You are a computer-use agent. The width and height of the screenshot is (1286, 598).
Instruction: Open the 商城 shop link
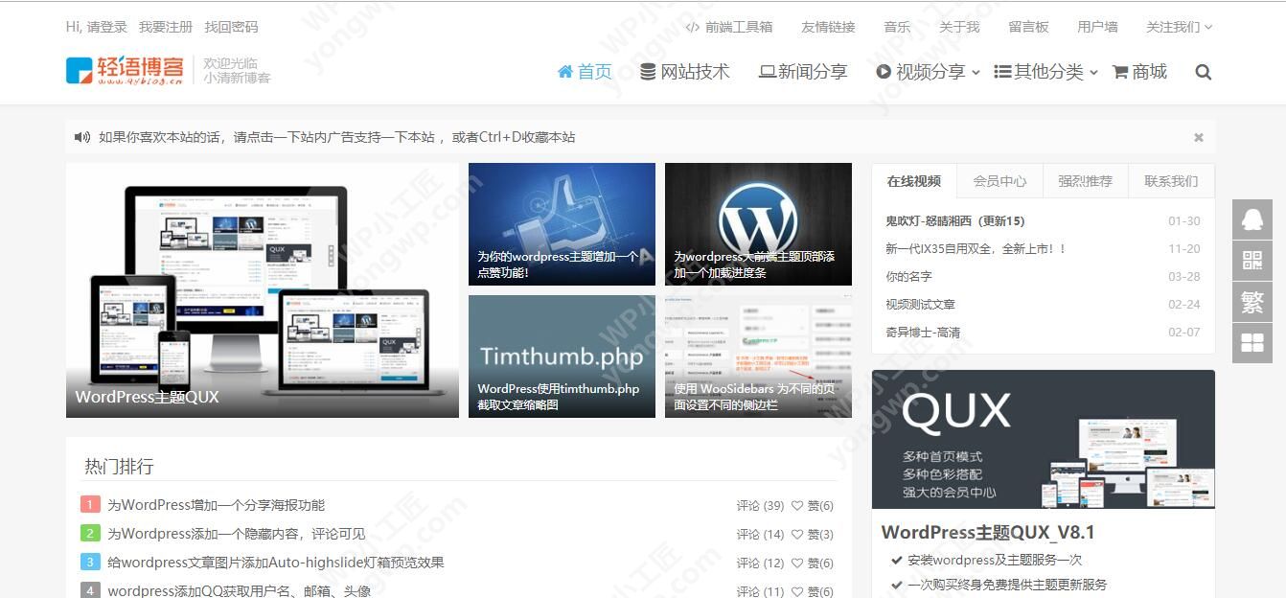coord(1139,72)
